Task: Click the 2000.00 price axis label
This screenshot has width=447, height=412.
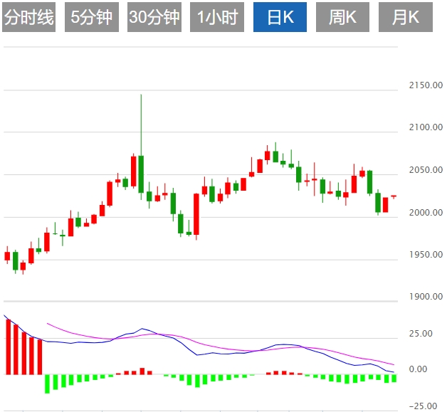Action: point(426,213)
